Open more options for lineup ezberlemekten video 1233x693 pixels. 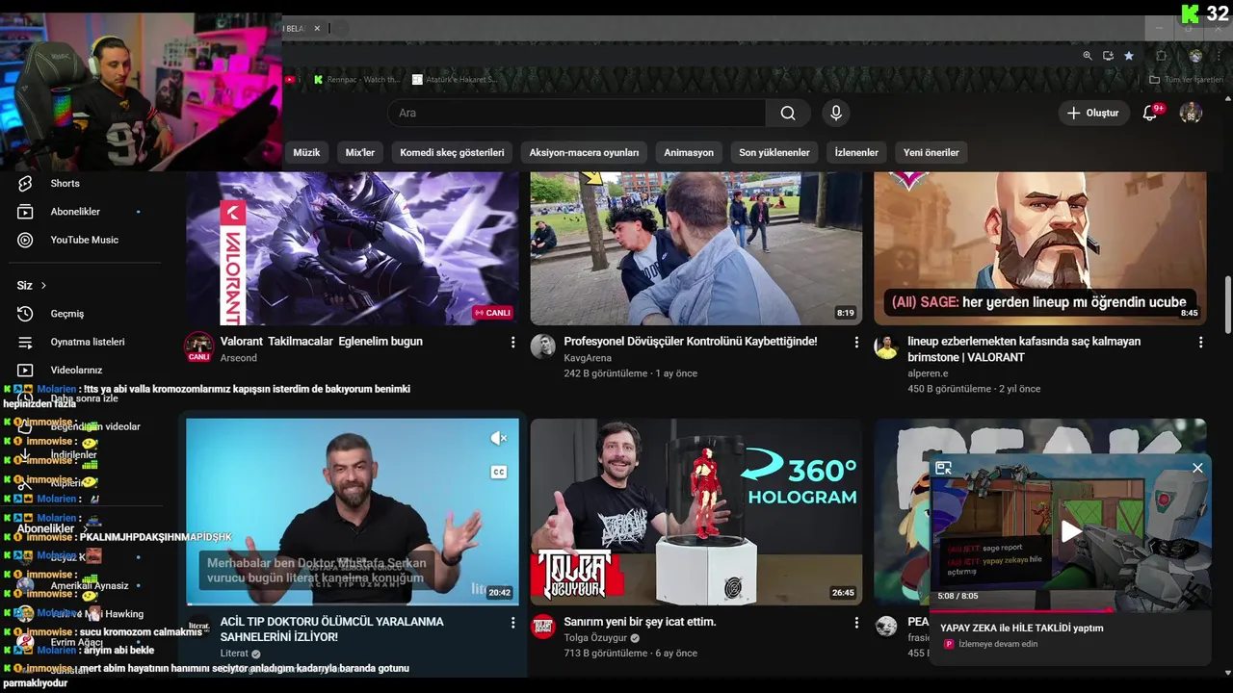coord(1200,343)
